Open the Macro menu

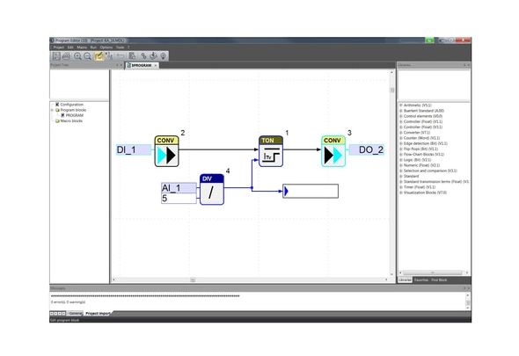pyautogui.click(x=82, y=47)
